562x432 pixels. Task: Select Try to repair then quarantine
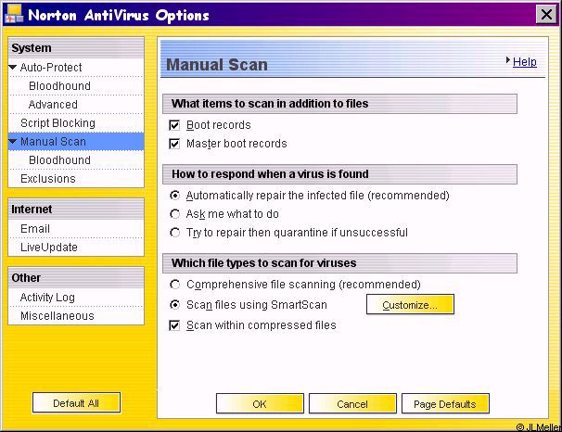(174, 233)
